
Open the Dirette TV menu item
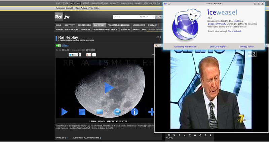[x=69, y=25]
